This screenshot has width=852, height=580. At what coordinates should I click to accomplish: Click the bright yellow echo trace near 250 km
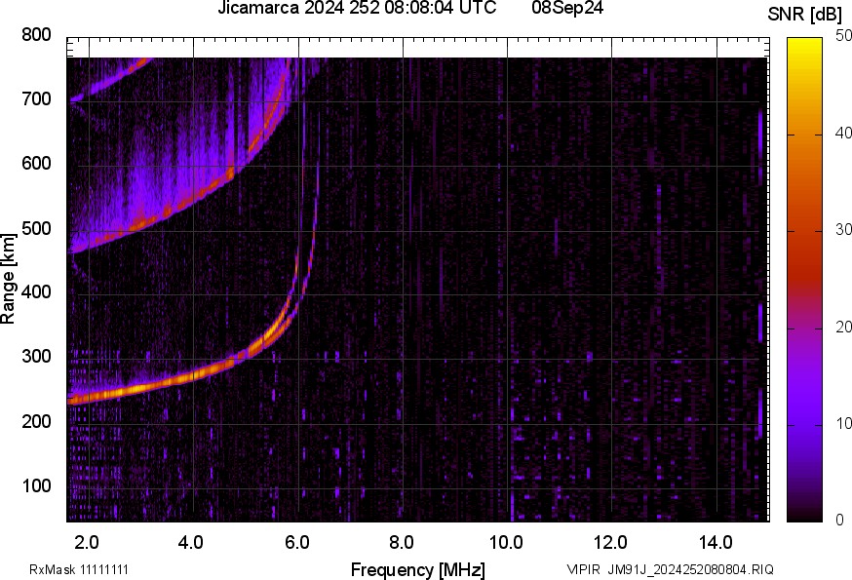pos(136,388)
